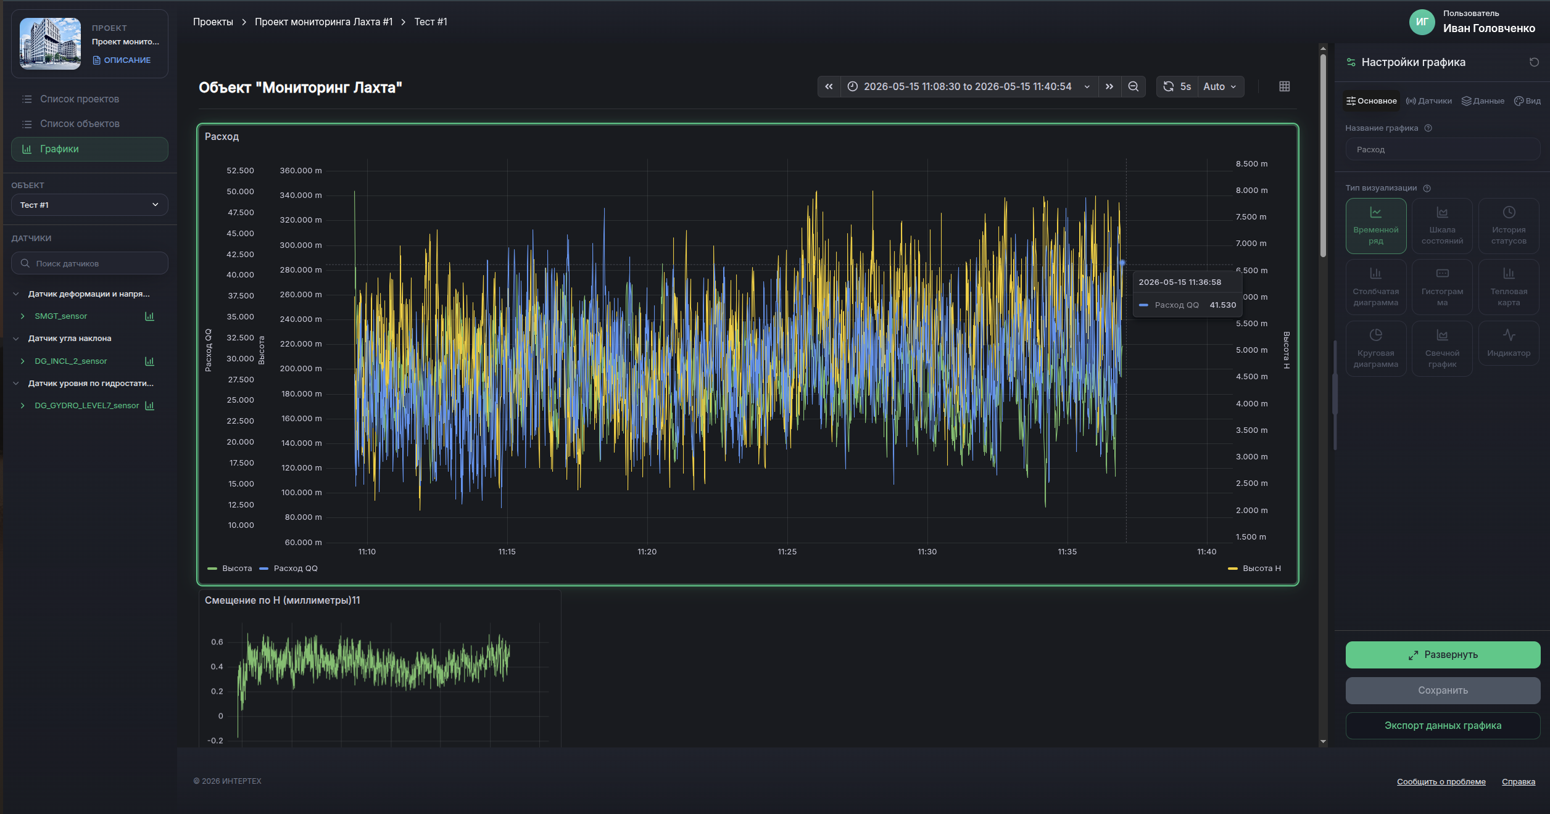Click chart icon next to DG_GYDRO_LEVEL7_sensor
Screen dimensions: 1550x814
(x=149, y=406)
